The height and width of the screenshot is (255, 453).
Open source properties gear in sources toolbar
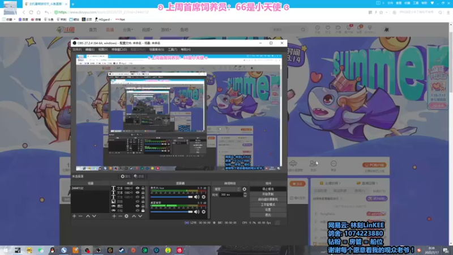pos(126,216)
